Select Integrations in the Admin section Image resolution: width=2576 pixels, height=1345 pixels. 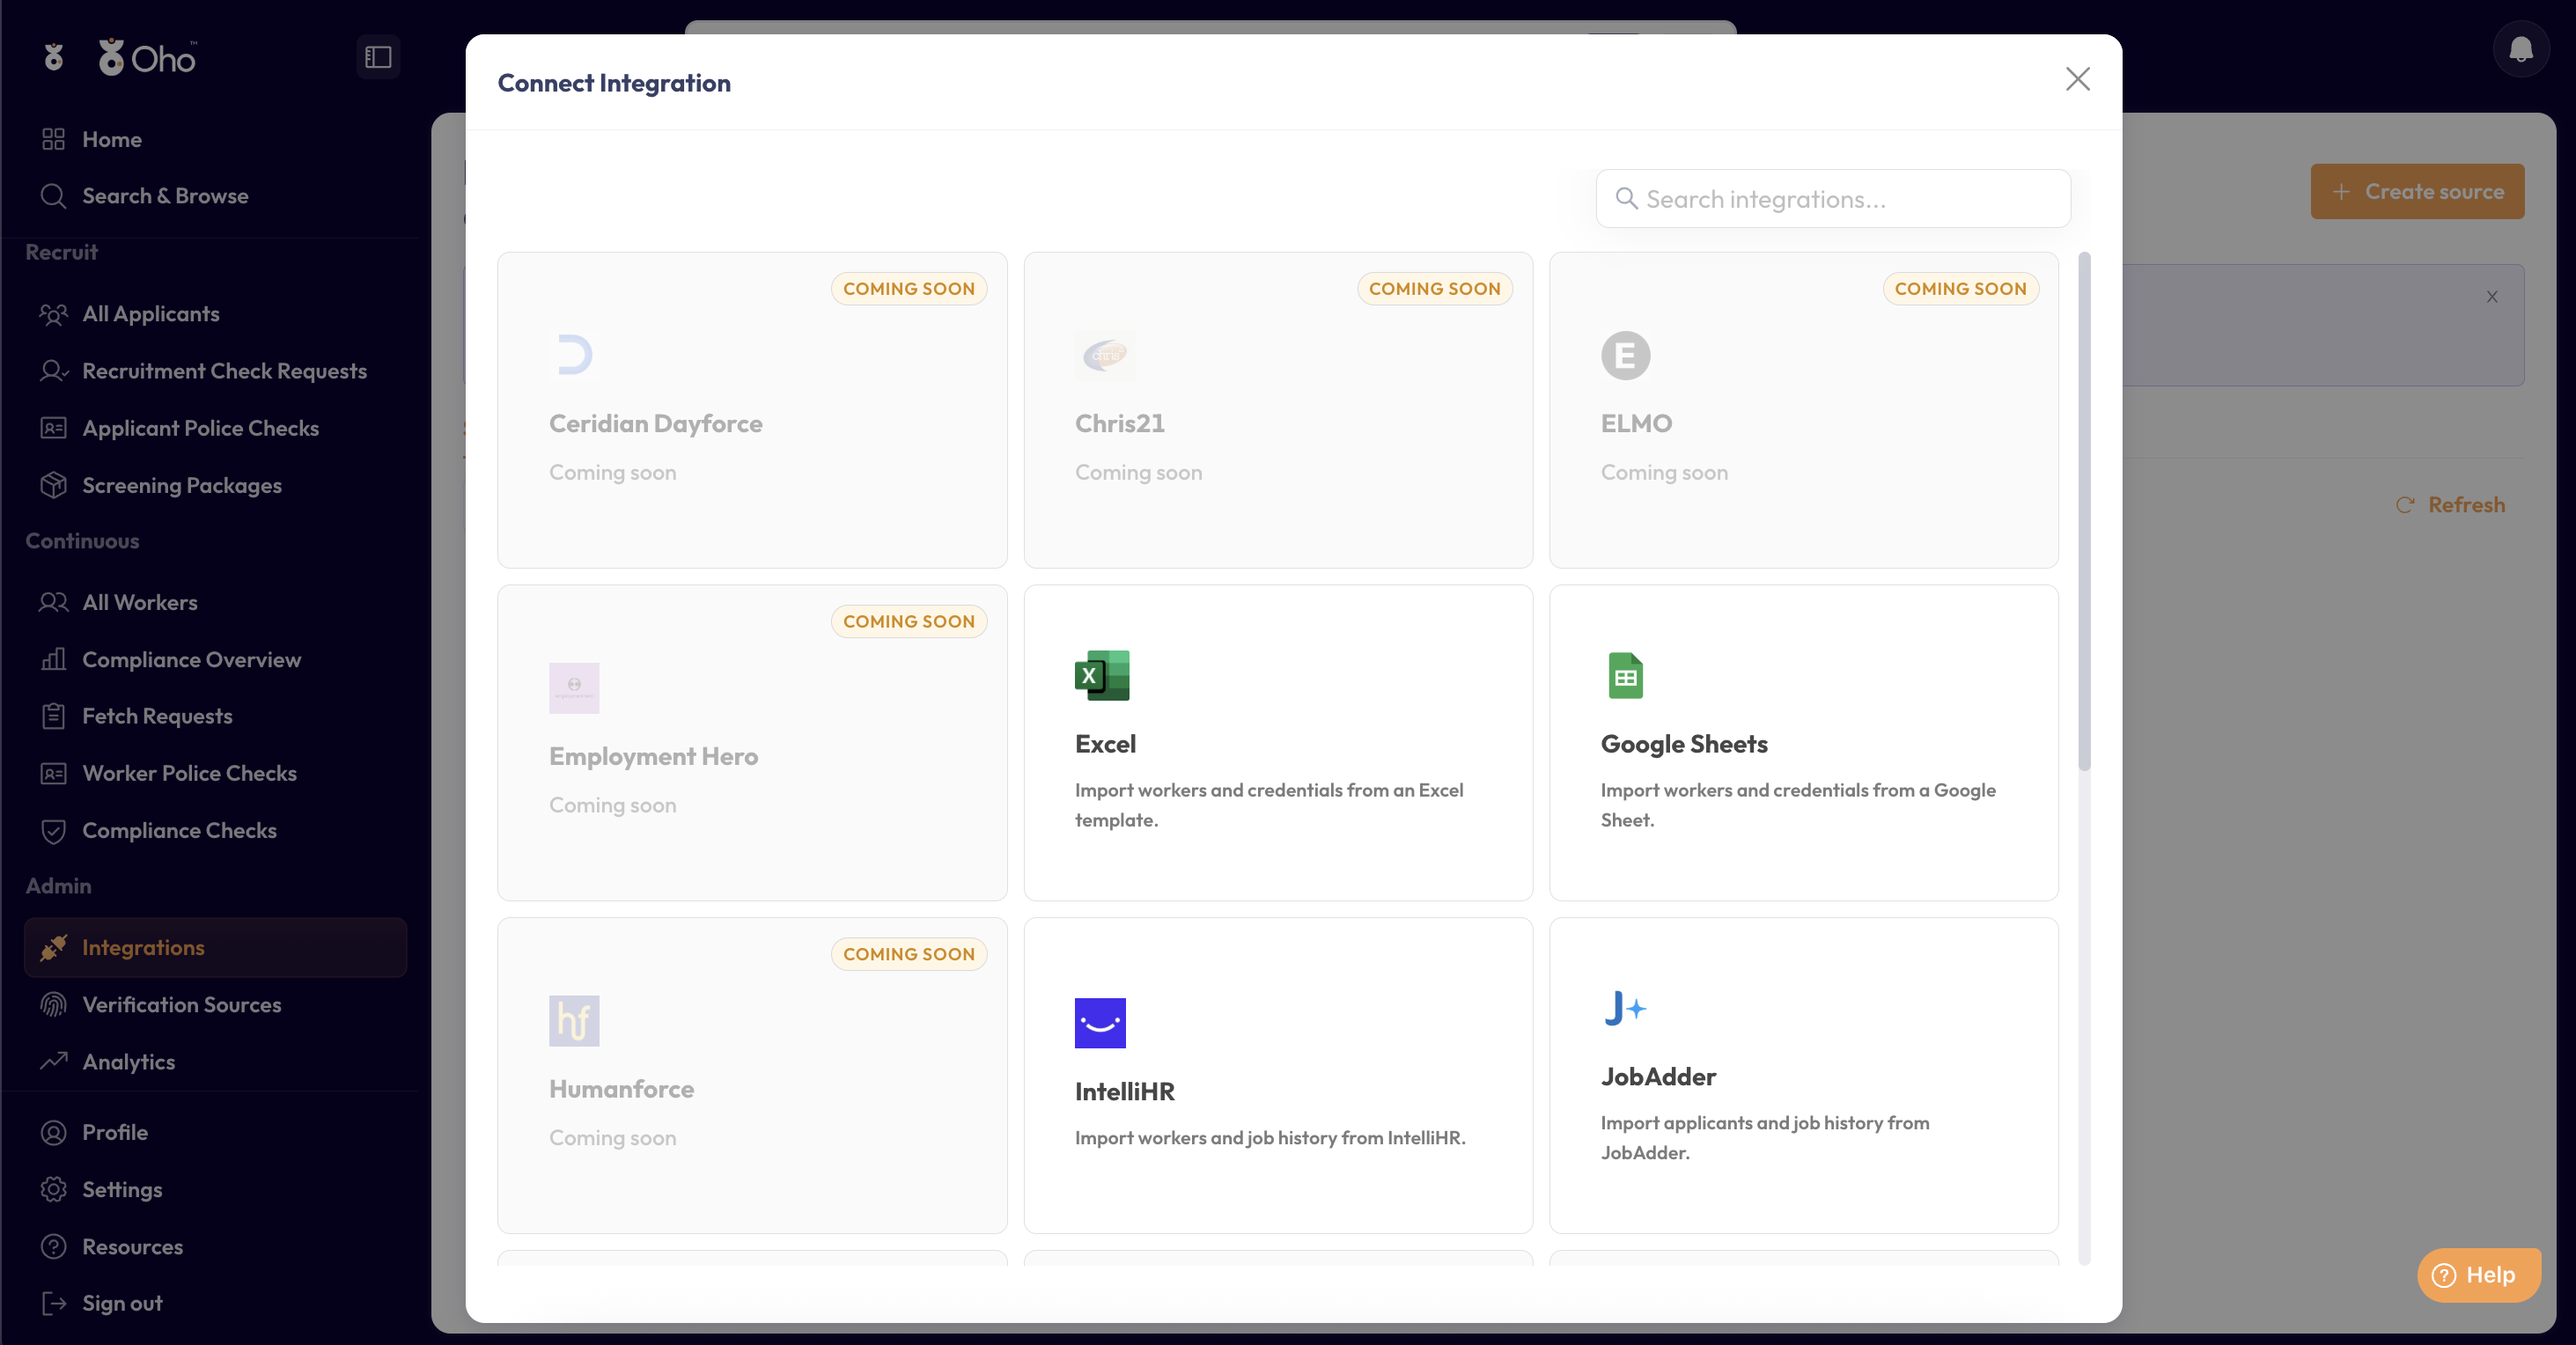point(215,947)
